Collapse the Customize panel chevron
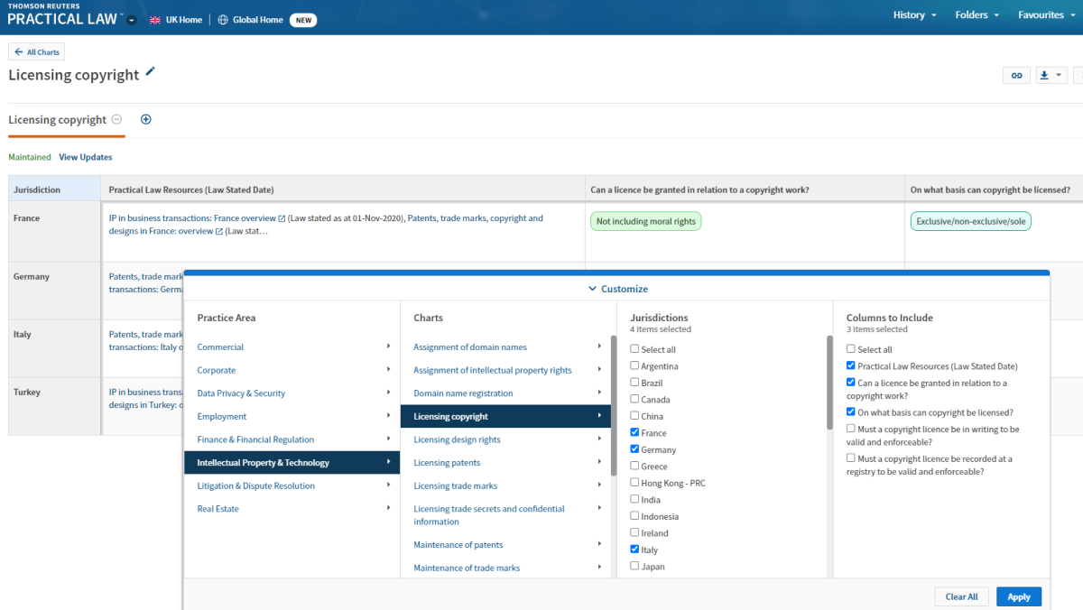This screenshot has width=1083, height=610. click(592, 289)
